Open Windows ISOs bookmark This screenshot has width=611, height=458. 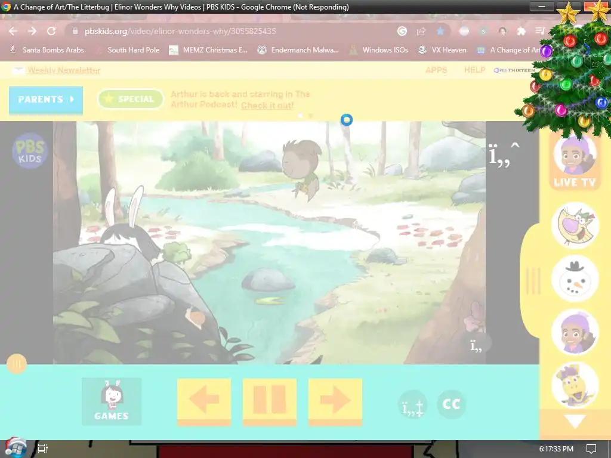pyautogui.click(x=379, y=50)
